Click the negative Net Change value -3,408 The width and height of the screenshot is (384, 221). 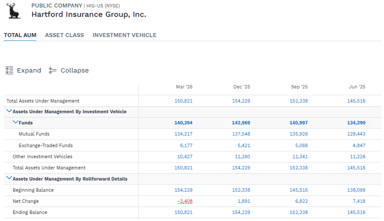tap(185, 201)
